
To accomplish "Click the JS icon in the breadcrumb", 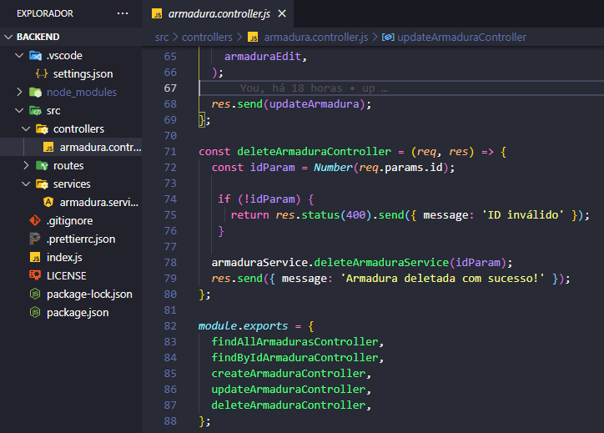I will click(253, 38).
